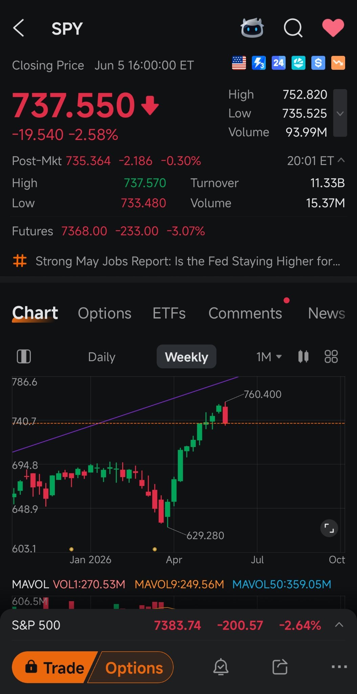
Task: Tap the 24-hour trading icon
Action: (278, 63)
